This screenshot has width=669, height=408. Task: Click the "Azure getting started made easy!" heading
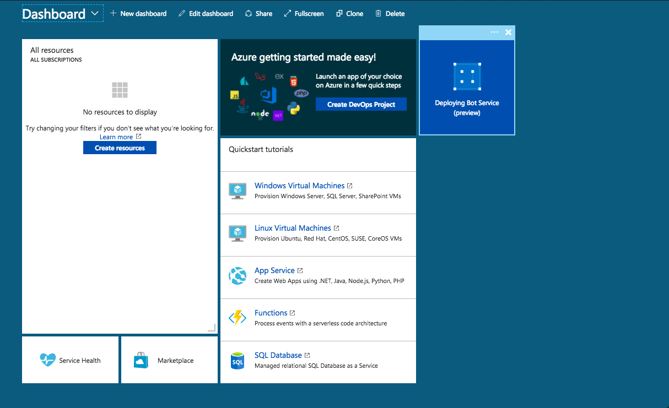(304, 57)
